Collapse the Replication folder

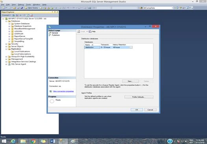click(x=6, y=49)
